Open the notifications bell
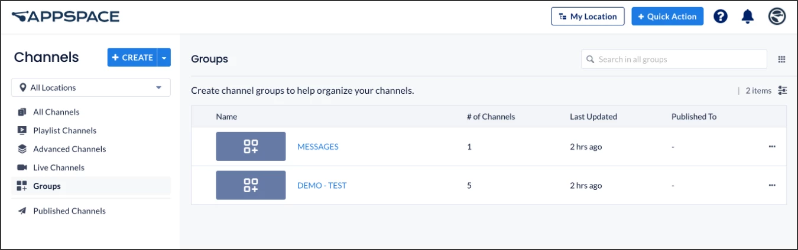Image resolution: width=798 pixels, height=250 pixels. click(x=748, y=17)
